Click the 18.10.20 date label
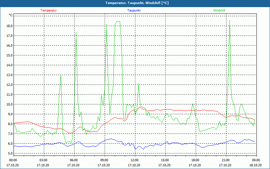Screen dimensions: 270x169 click(255, 165)
